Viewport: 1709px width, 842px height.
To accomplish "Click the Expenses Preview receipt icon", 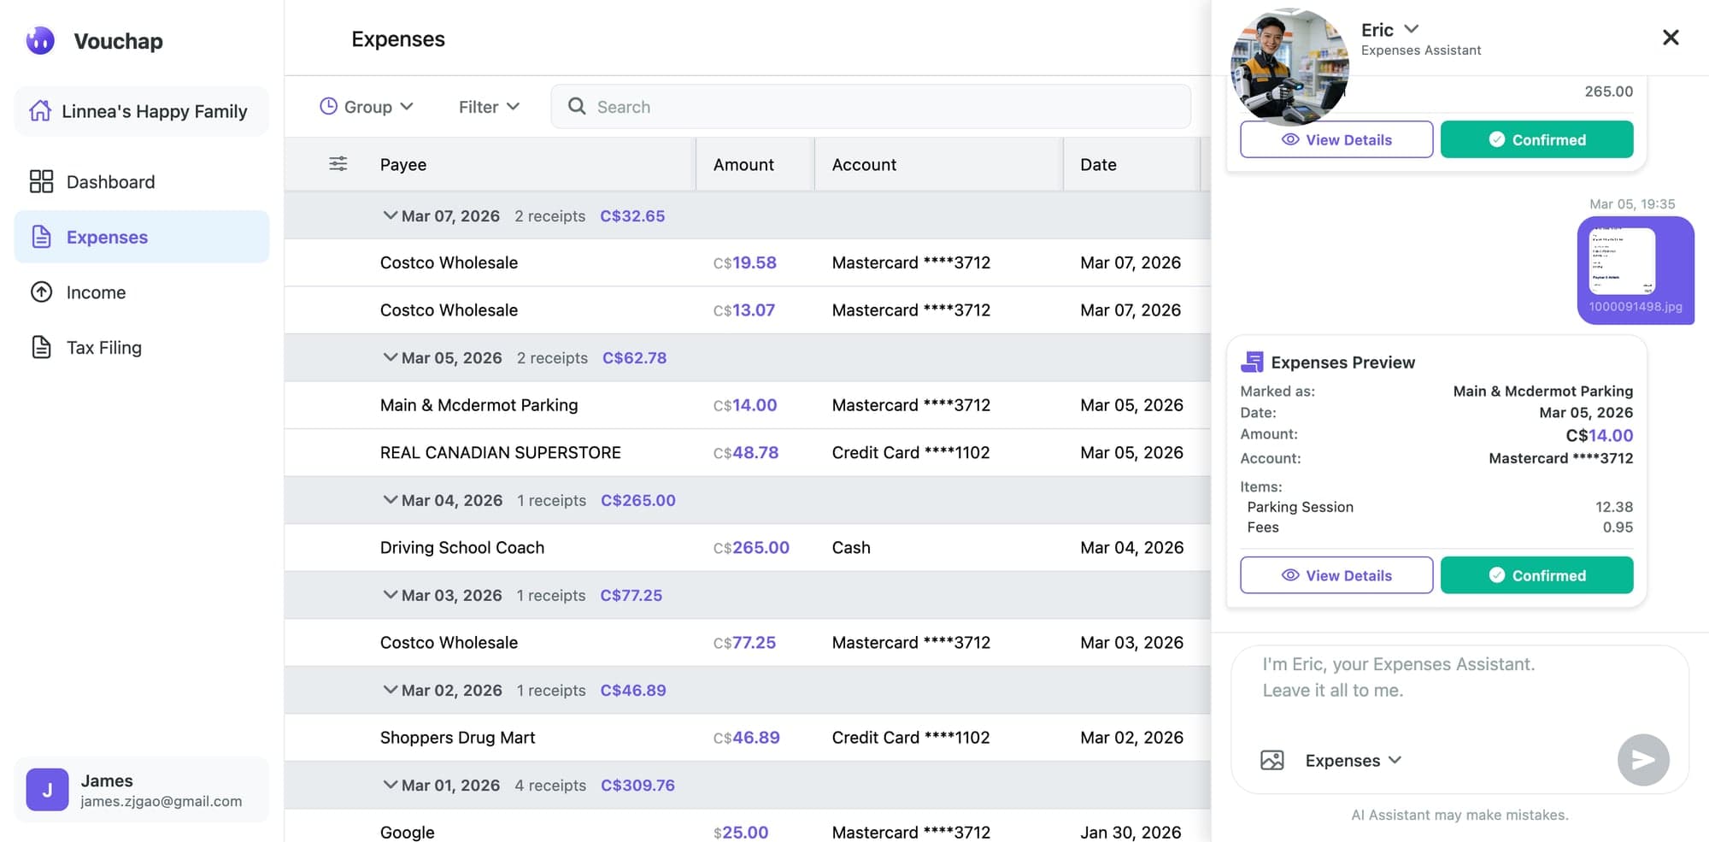I will pos(1252,362).
